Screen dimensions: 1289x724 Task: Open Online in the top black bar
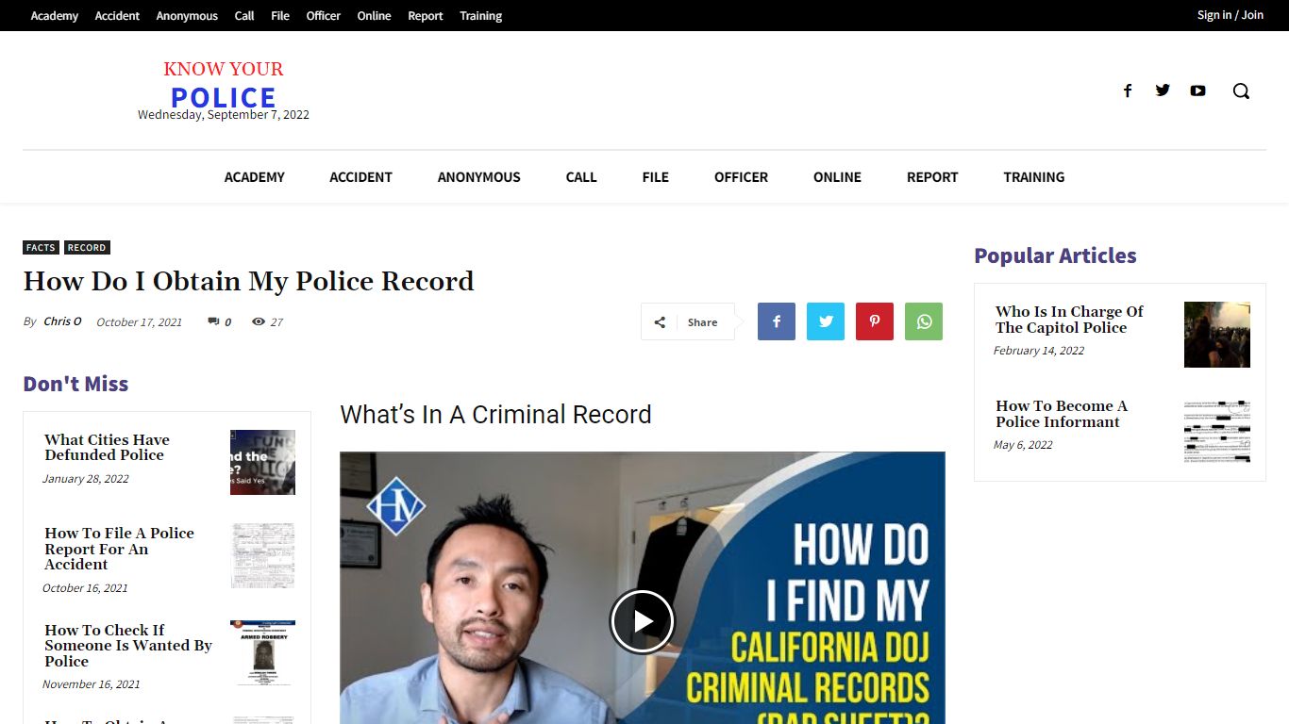[374, 16]
